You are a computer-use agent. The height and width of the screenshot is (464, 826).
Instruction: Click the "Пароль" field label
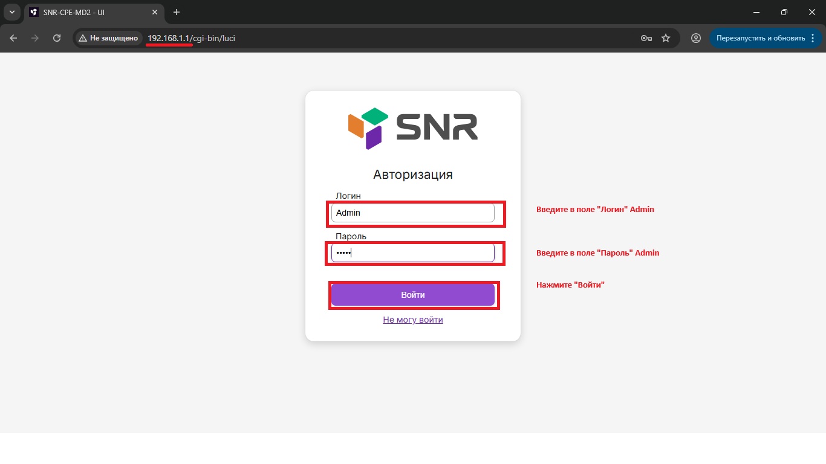[351, 236]
